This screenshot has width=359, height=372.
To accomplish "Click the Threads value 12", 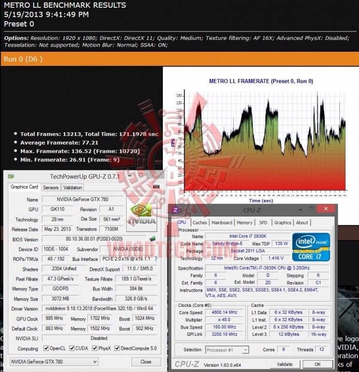I will (x=321, y=349).
